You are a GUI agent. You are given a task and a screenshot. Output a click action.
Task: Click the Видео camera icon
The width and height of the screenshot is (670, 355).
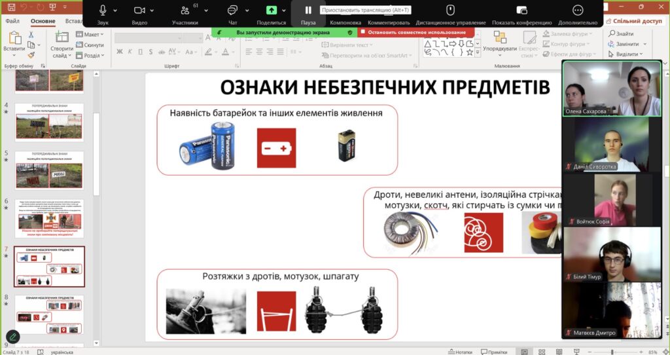click(x=139, y=10)
